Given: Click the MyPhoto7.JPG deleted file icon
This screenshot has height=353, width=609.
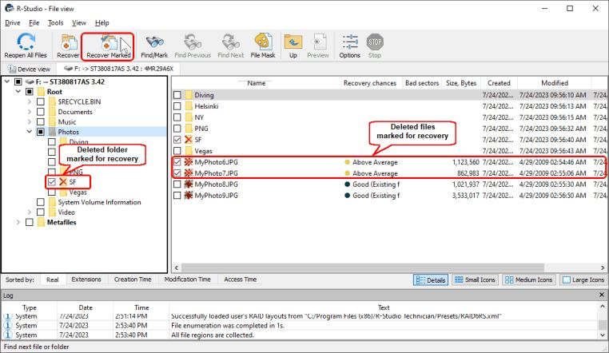Looking at the screenshot, I should click(189, 173).
